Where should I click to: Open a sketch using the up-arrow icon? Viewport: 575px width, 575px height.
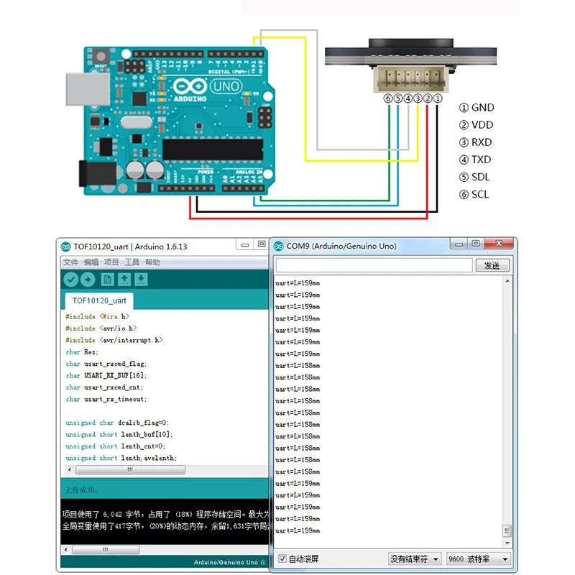pos(124,280)
